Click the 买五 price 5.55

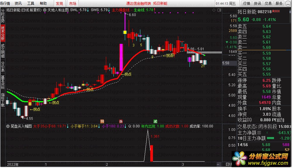tap(266, 75)
